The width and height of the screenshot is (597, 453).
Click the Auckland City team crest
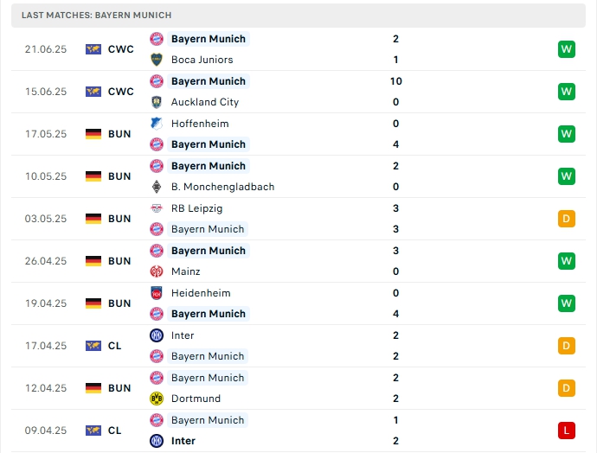pyautogui.click(x=157, y=102)
